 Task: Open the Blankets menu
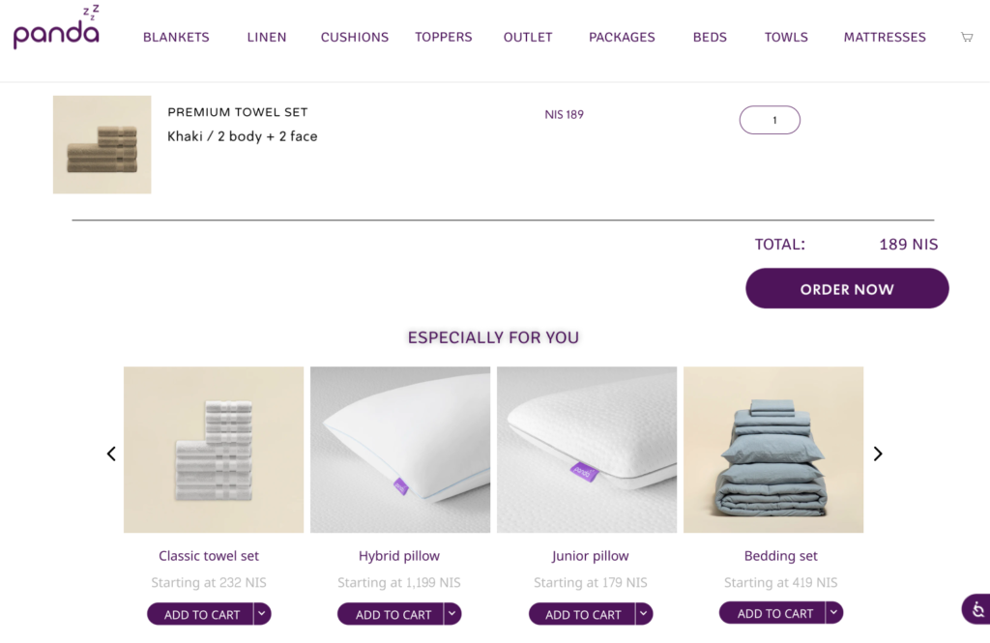point(176,38)
